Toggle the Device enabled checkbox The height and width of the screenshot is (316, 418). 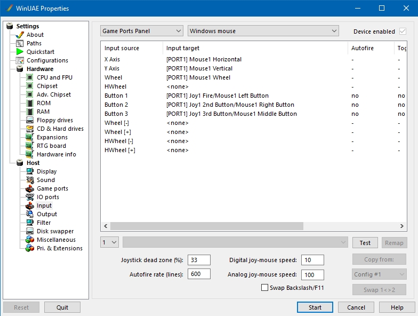tap(403, 31)
